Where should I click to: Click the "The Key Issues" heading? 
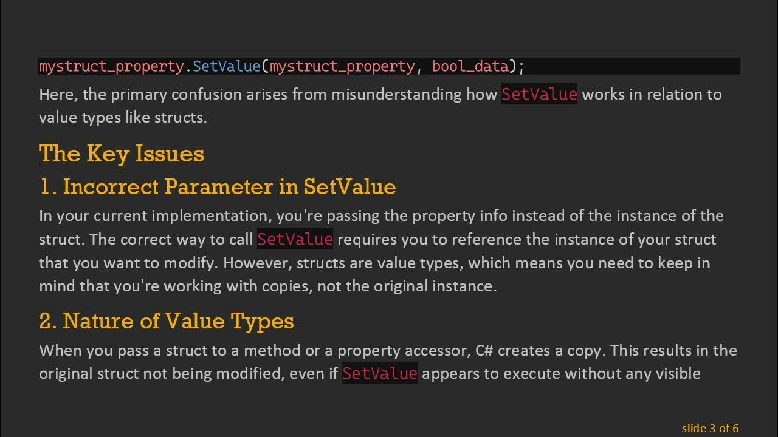point(122,154)
